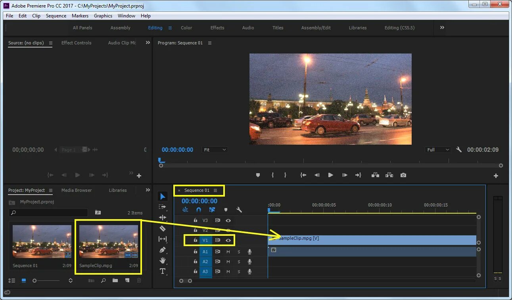Click the New Item icon
Viewport: 512px width, 300px height.
[x=127, y=281]
